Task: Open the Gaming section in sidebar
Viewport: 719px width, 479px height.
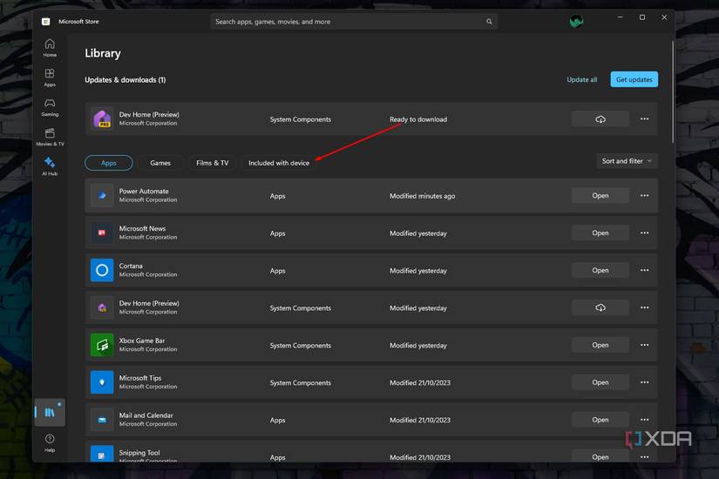Action: coord(50,107)
